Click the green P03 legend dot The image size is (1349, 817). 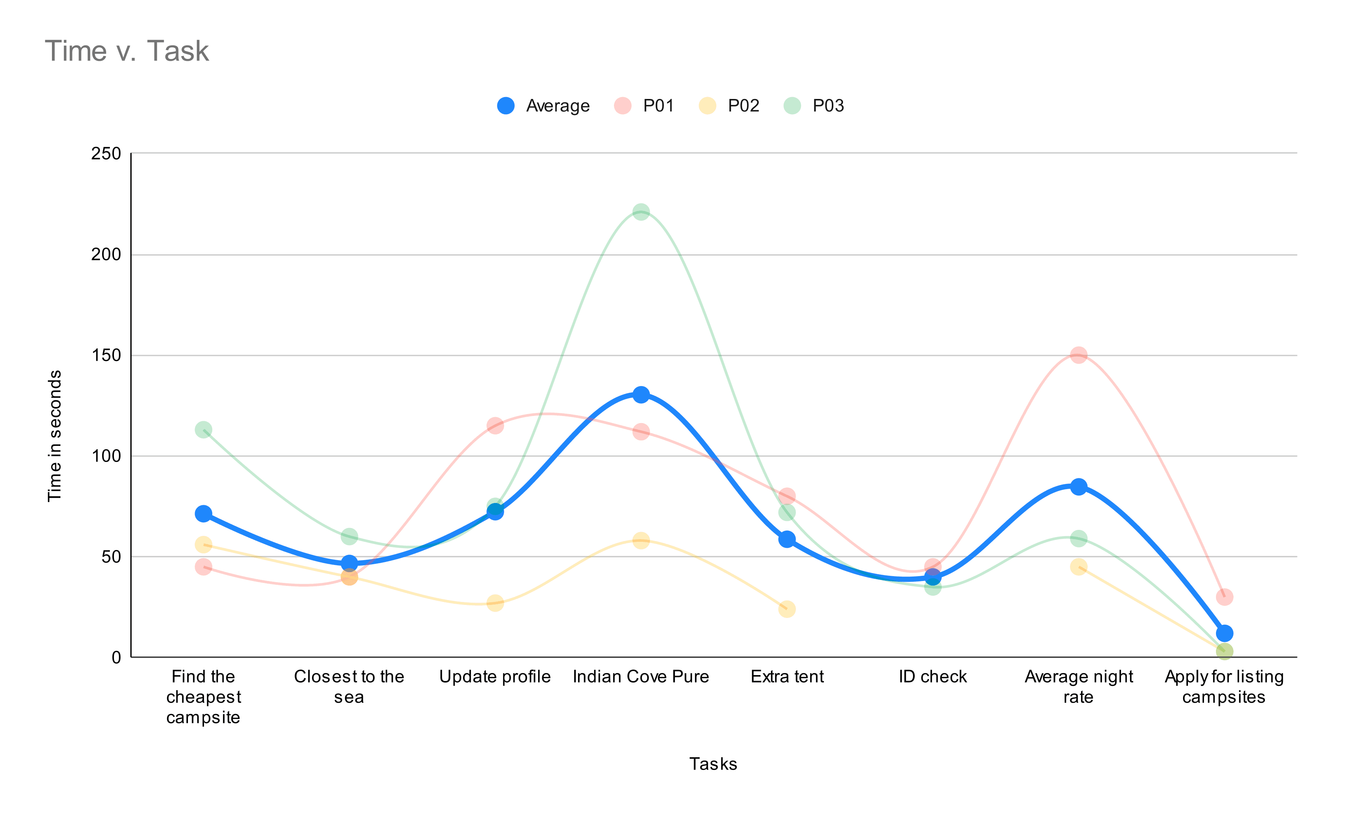click(792, 106)
